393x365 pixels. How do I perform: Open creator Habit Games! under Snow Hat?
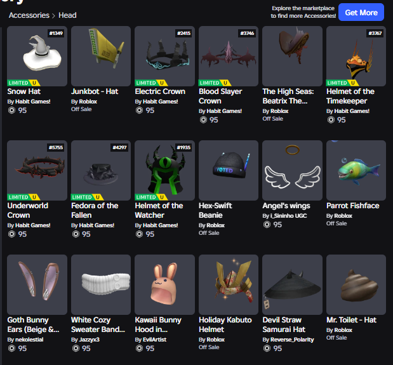(33, 102)
